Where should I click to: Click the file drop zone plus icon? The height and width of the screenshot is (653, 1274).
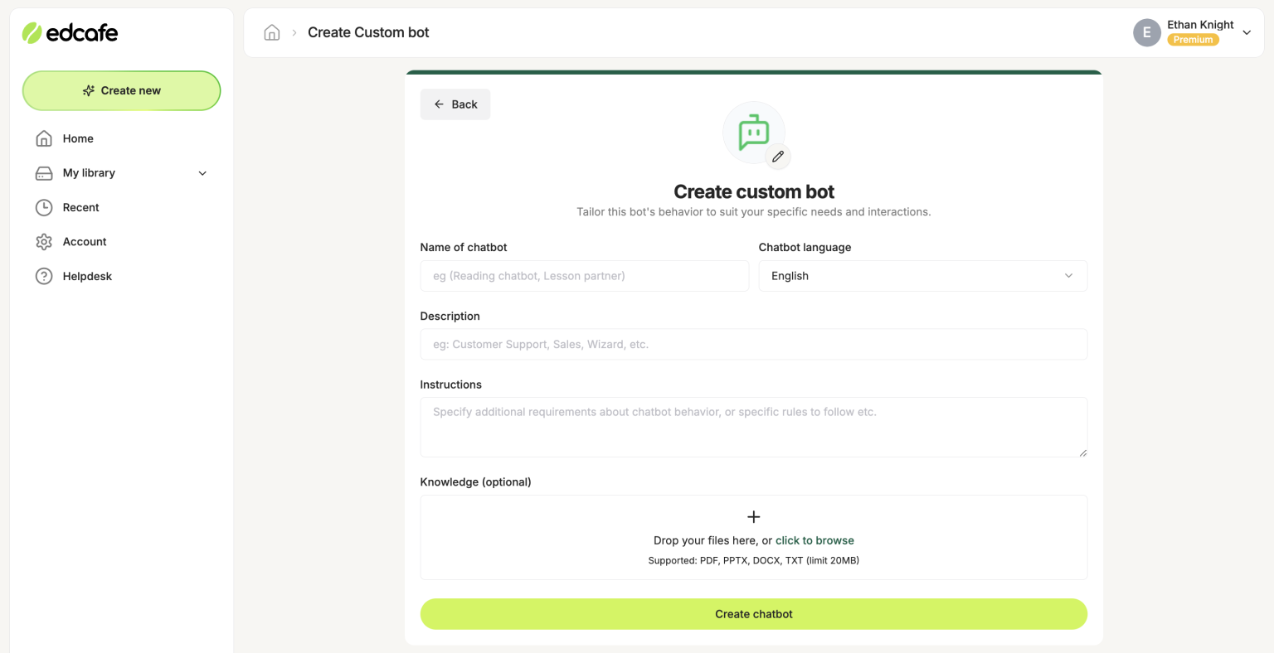click(753, 516)
